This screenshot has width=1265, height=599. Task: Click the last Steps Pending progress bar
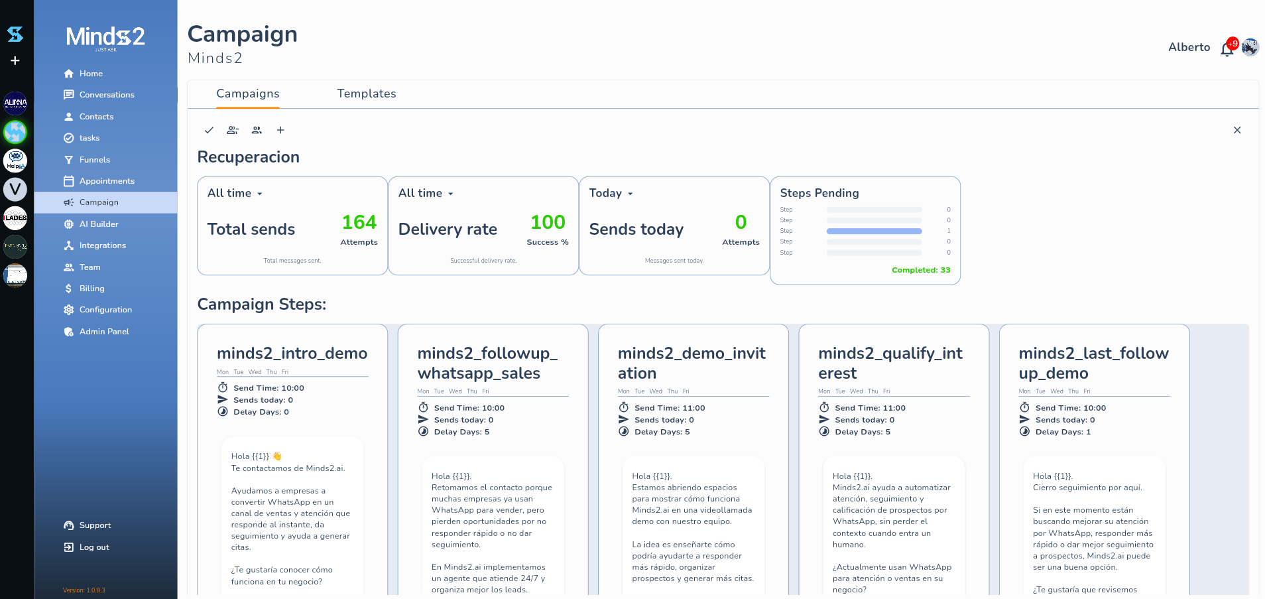click(x=874, y=253)
